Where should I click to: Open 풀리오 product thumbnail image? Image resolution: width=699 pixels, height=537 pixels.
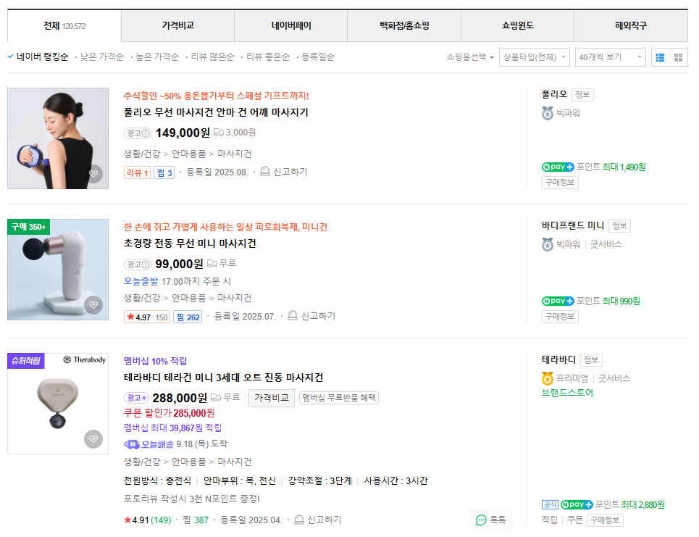(x=58, y=138)
